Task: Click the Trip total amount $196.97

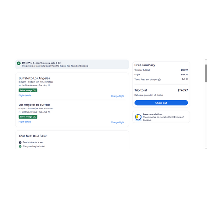Action: click(183, 90)
